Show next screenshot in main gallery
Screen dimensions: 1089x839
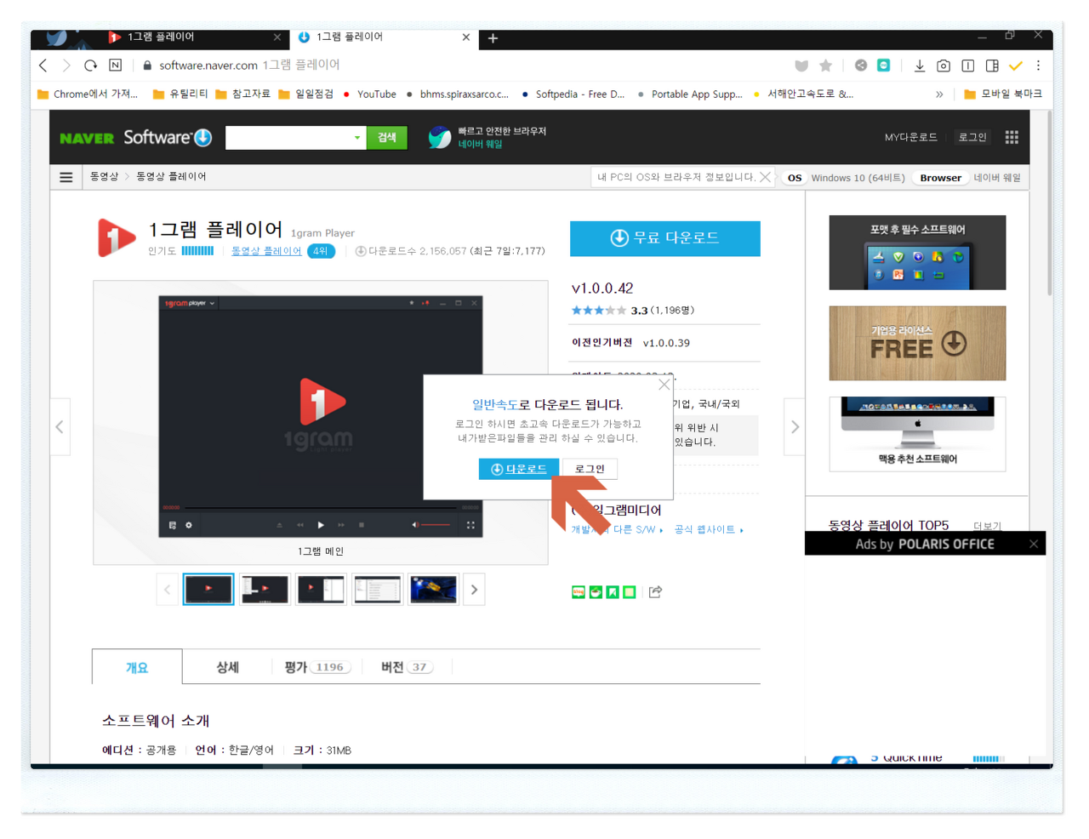[795, 426]
